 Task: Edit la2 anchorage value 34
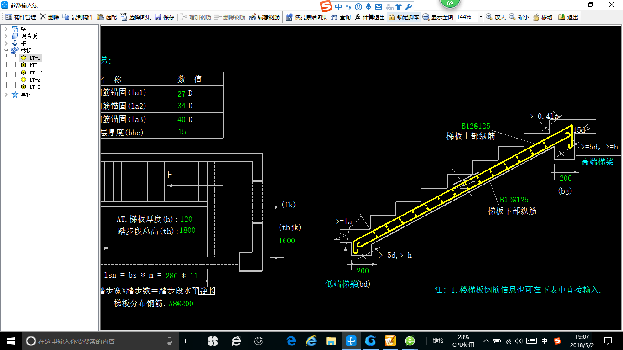pyautogui.click(x=181, y=106)
